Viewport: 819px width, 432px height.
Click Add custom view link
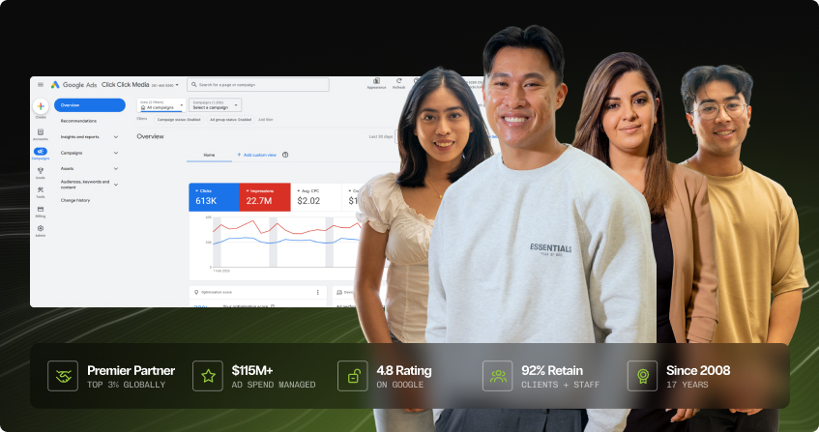[257, 155]
